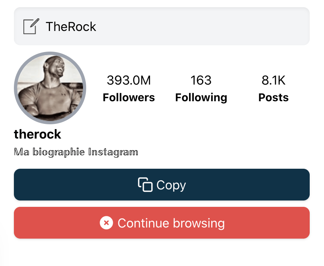Viewport: 324px width, 266px height.
Task: Hit the dark blue Copy button
Action: (162, 185)
